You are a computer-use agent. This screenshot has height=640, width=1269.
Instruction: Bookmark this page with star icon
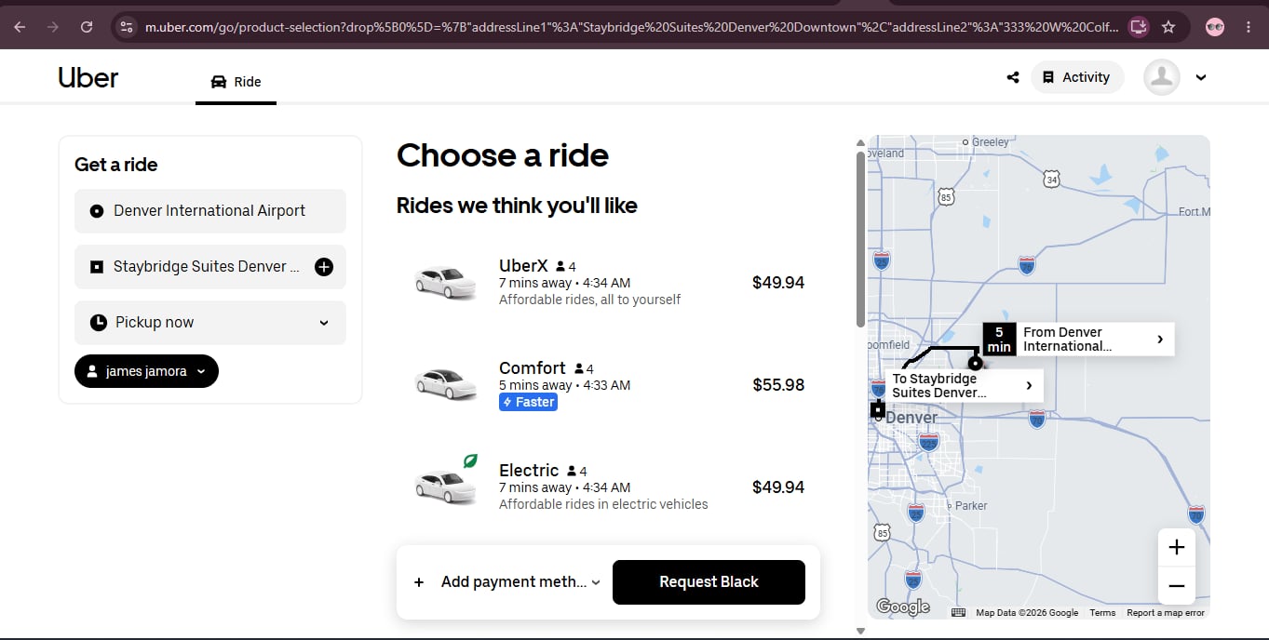click(x=1169, y=27)
